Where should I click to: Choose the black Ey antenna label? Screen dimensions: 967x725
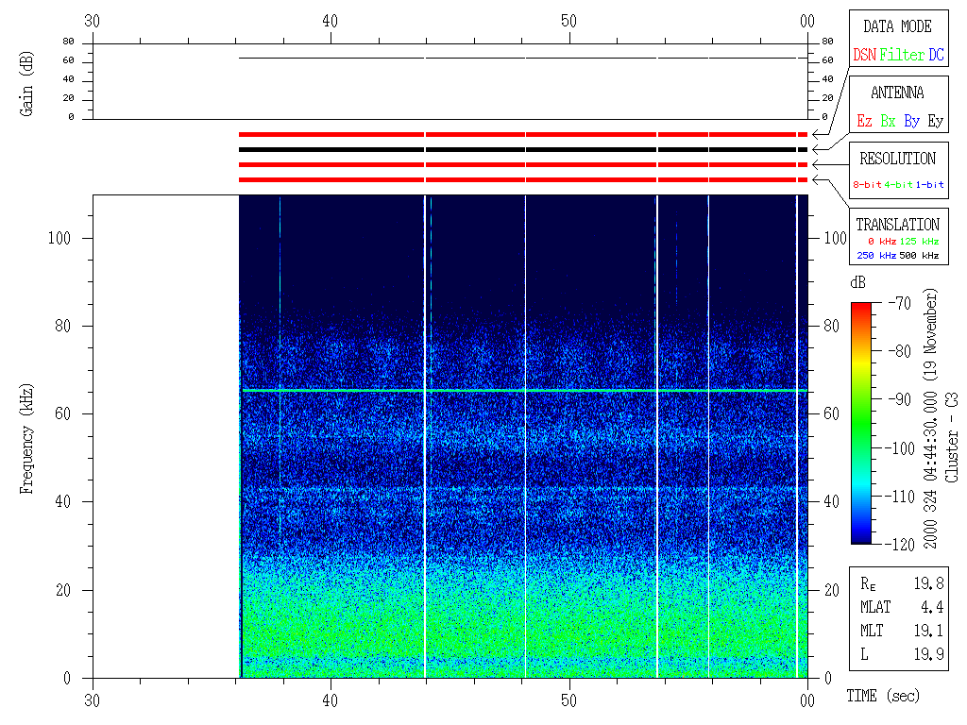tap(935, 121)
